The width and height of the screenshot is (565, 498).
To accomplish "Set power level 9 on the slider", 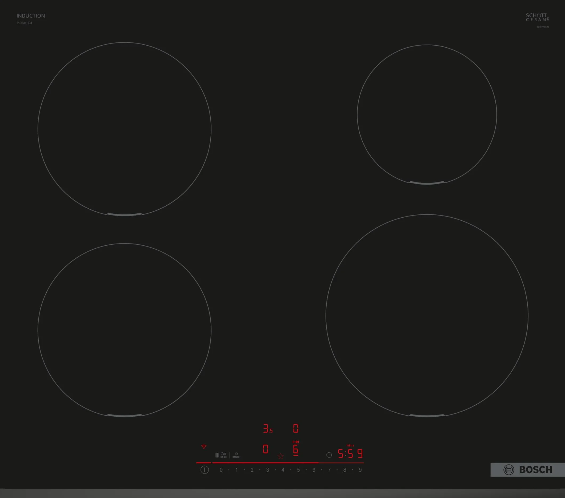I will click(x=360, y=470).
